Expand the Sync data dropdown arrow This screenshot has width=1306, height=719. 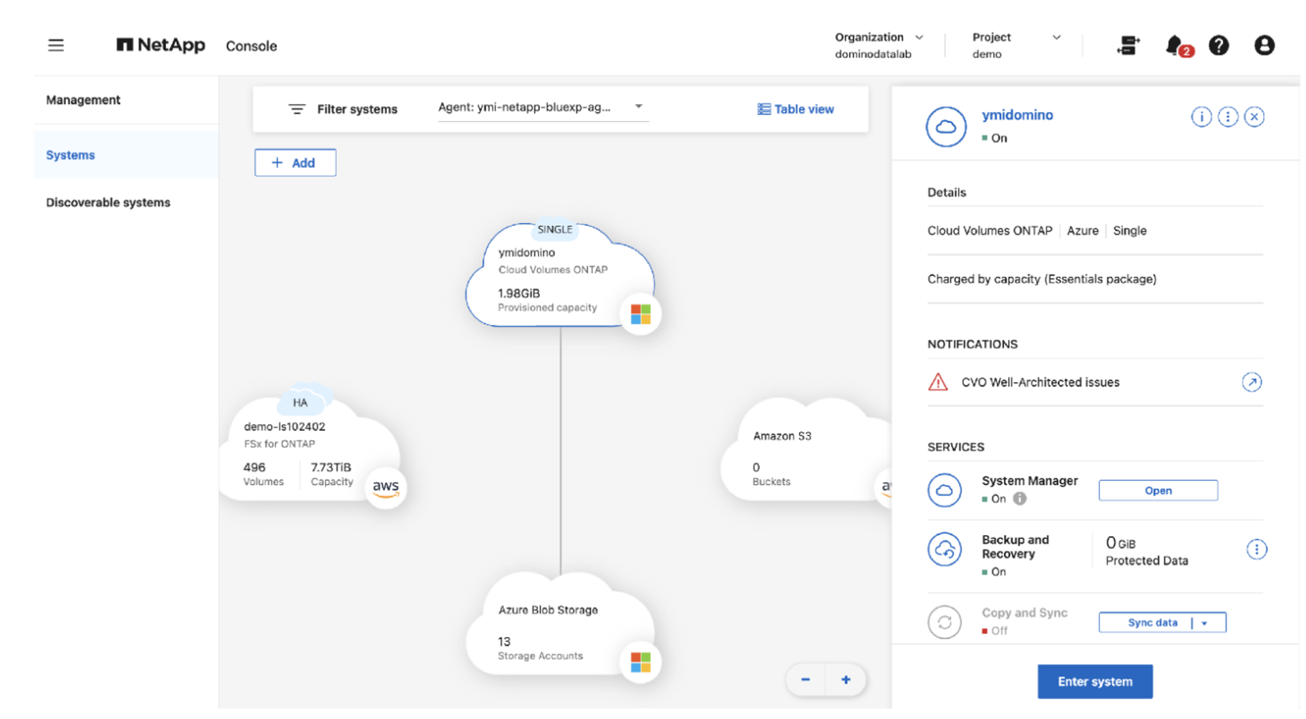[x=1205, y=623]
